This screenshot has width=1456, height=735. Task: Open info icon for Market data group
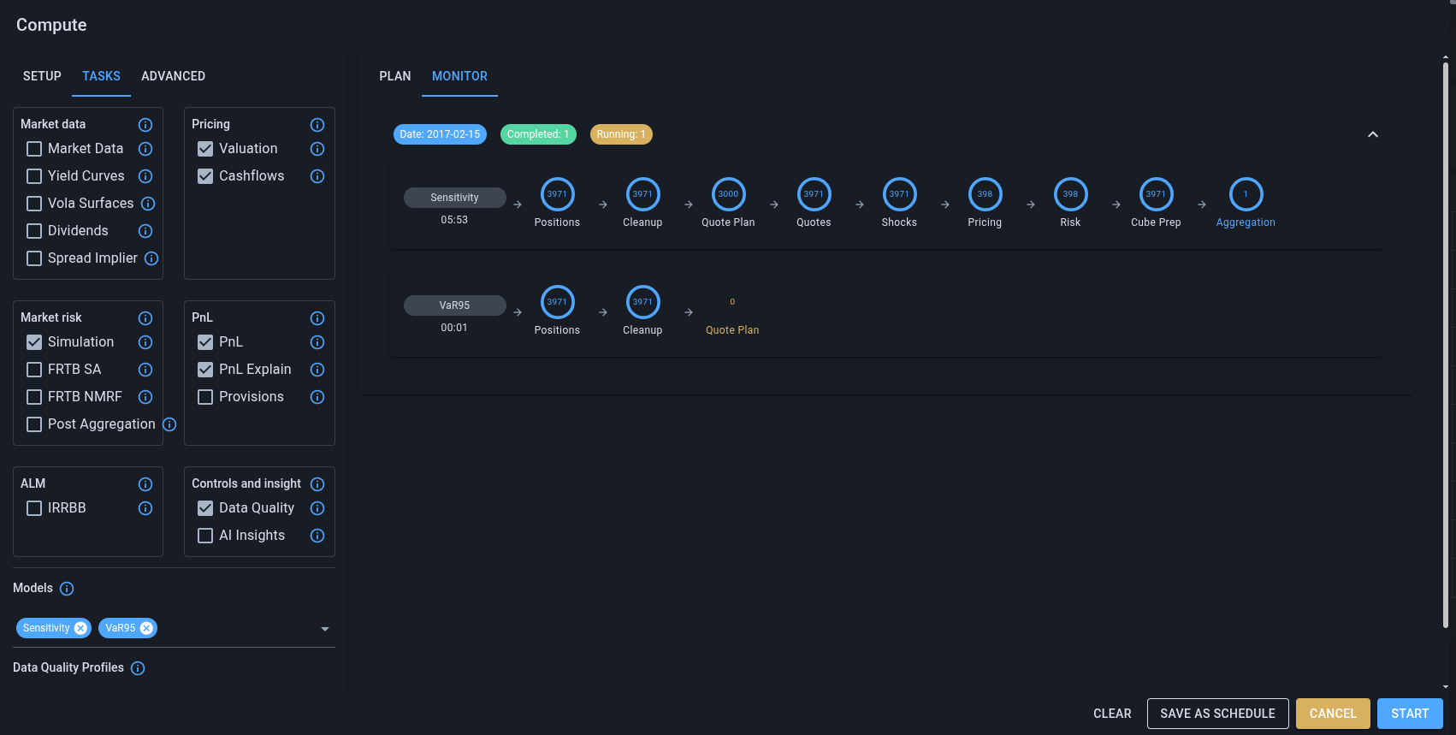(x=145, y=125)
